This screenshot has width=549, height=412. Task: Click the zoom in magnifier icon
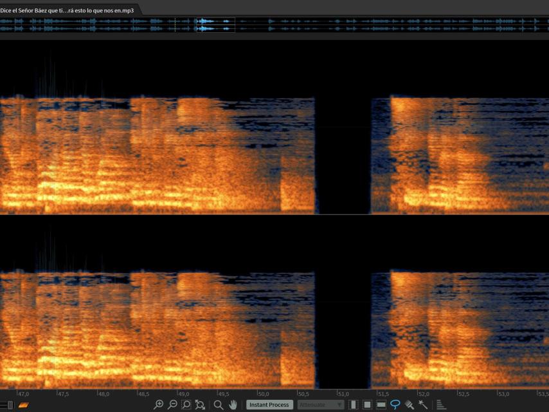(x=158, y=405)
